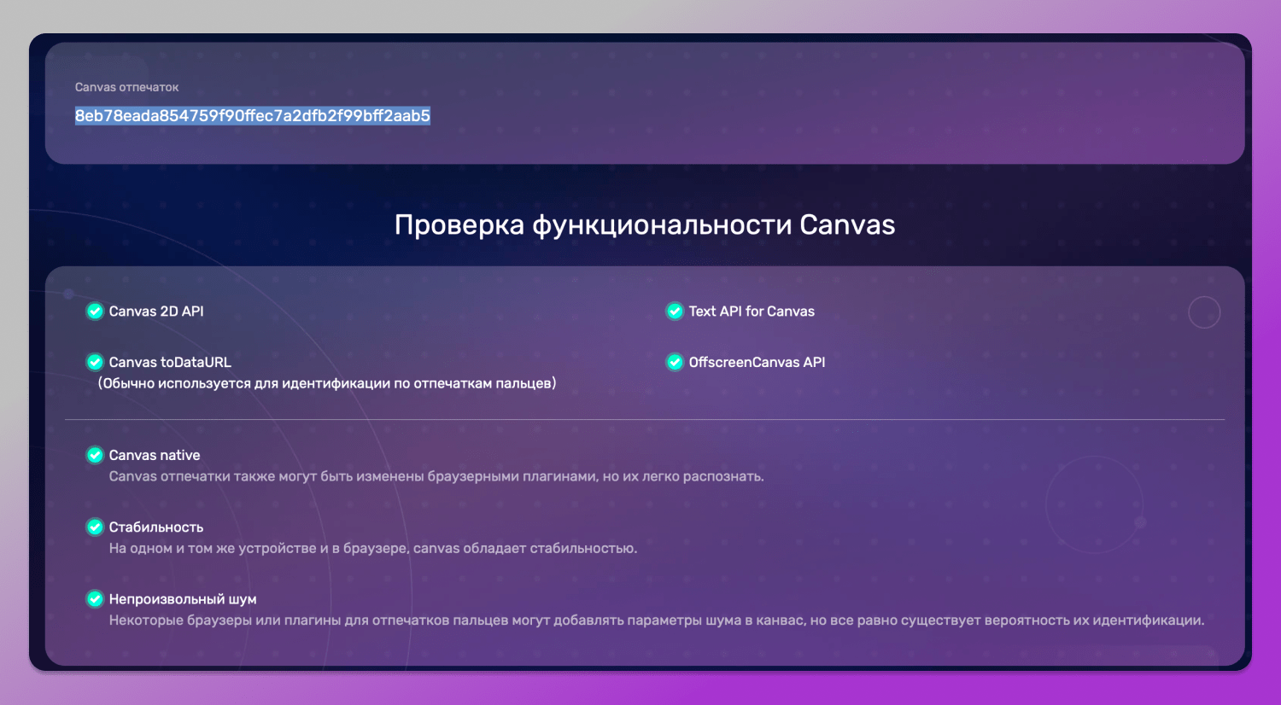Viewport: 1281px width, 705px height.
Task: Click the OffscreenCanvas API checkmark icon
Action: point(675,363)
